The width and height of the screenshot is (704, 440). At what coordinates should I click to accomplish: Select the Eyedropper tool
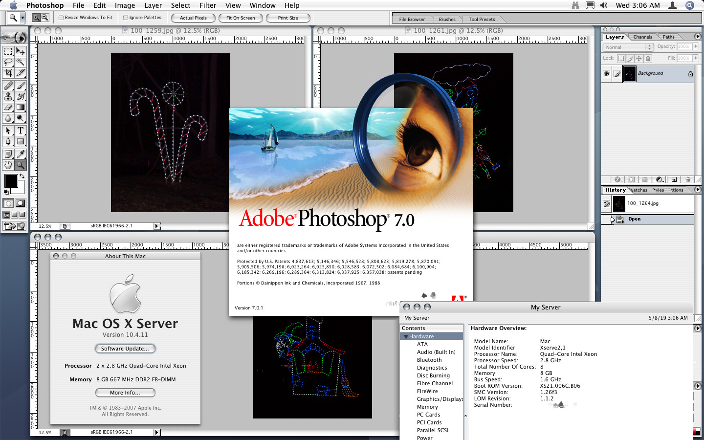(x=20, y=154)
